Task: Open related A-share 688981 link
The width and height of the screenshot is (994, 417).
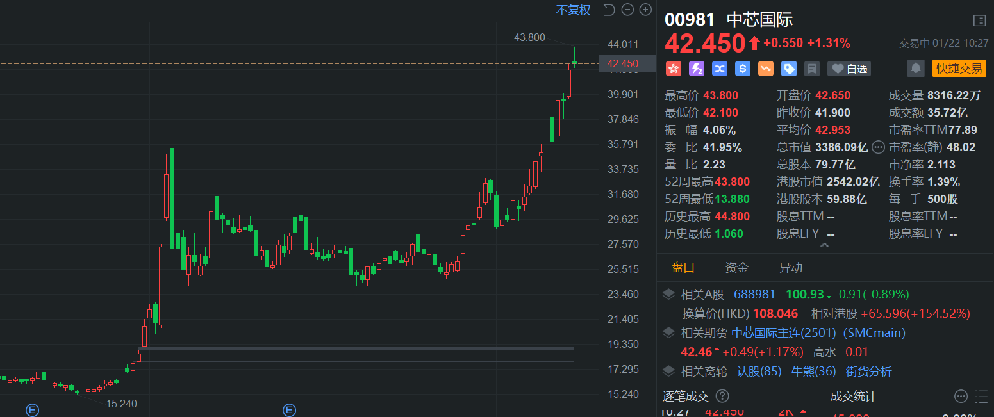Action: [x=754, y=295]
